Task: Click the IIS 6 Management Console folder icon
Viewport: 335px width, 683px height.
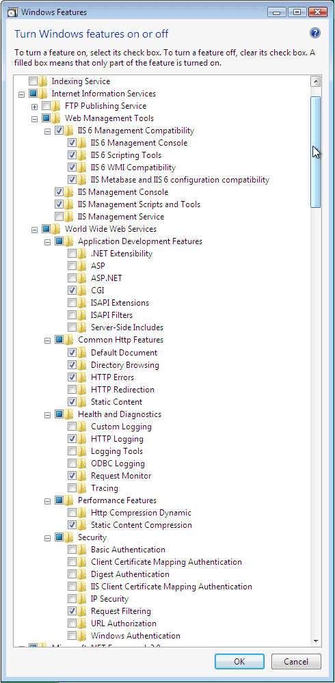Action: pyautogui.click(x=82, y=143)
